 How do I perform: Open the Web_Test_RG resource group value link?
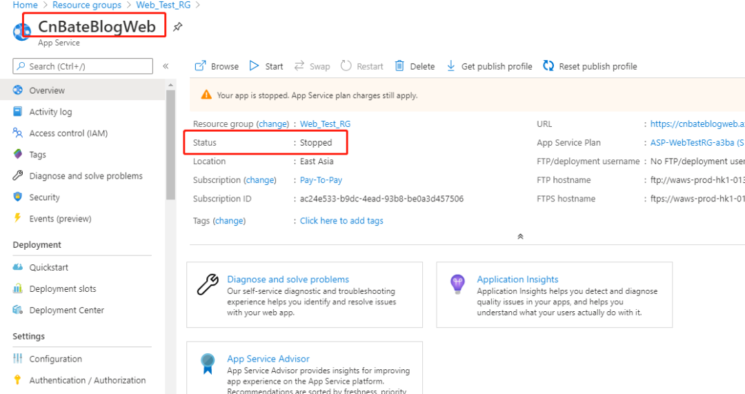coord(325,124)
